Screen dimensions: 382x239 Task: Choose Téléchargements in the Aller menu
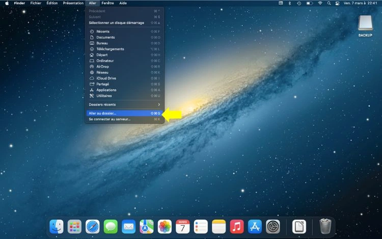tap(110, 49)
